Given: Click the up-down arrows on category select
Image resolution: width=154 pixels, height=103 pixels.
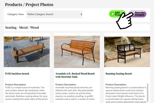Looking at the screenshot, I should pyautogui.click(x=81, y=14).
